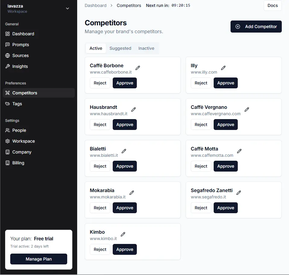Go to Dashboard via breadcrumb link
This screenshot has height=275, width=289.
[96, 5]
